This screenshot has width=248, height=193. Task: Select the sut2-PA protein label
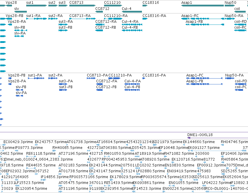pos(55,75)
